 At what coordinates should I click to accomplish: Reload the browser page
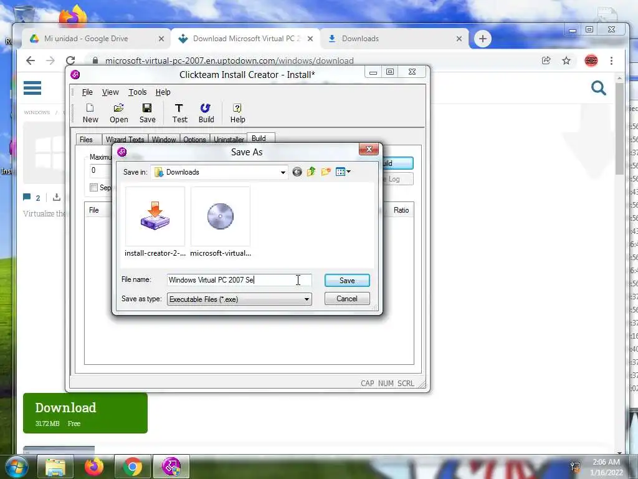pyautogui.click(x=70, y=60)
